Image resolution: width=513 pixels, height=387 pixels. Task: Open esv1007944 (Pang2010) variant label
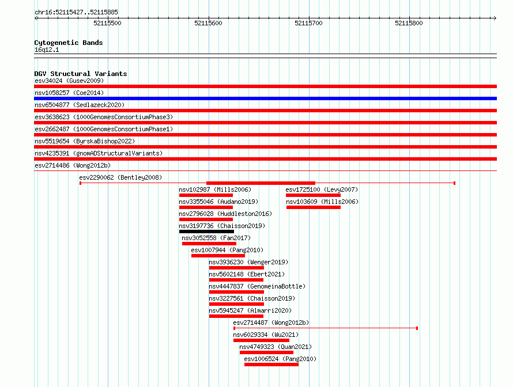pyautogui.click(x=227, y=250)
